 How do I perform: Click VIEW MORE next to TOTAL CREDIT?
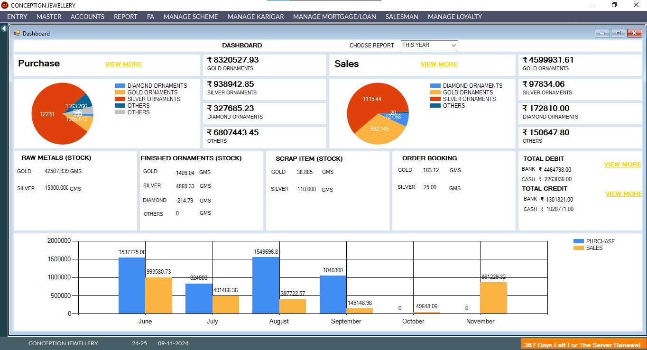[624, 194]
